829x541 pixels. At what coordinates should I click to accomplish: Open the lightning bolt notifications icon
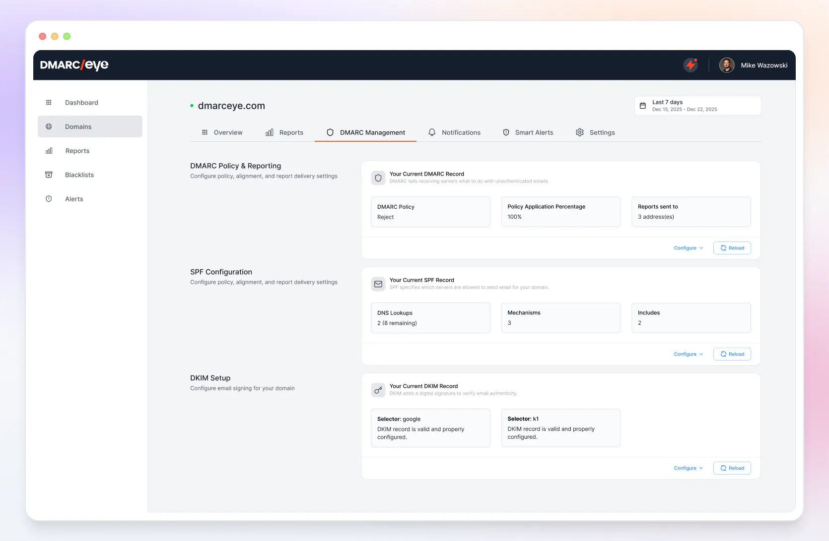click(x=691, y=65)
